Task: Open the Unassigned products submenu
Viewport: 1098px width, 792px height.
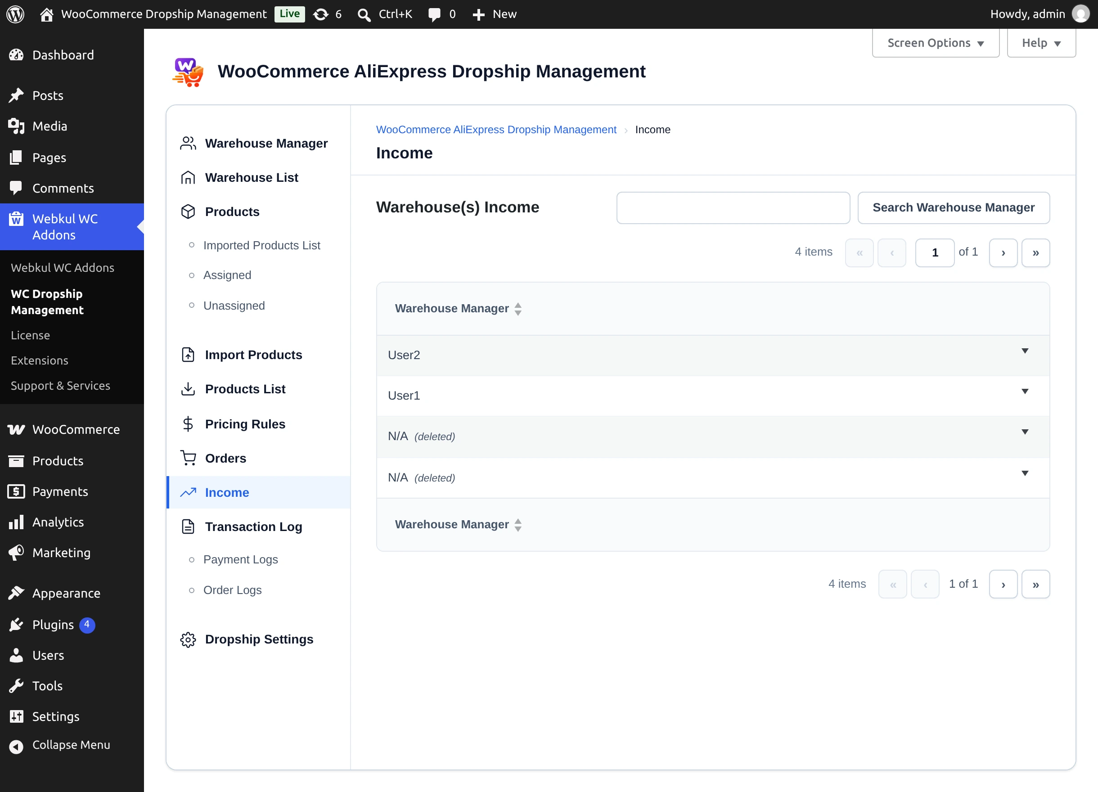Action: pyautogui.click(x=234, y=306)
